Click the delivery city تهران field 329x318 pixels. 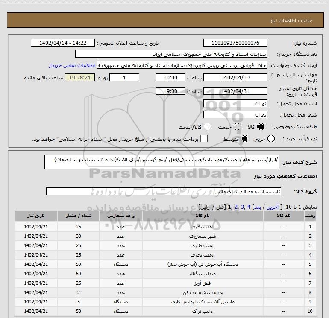click(x=235, y=115)
